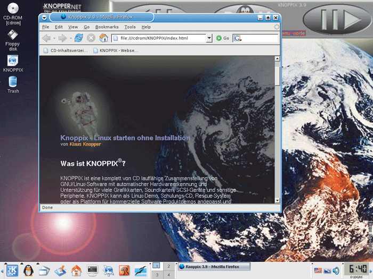Open the forward button history arrow
Screen dimensions: 373x279
coord(70,38)
